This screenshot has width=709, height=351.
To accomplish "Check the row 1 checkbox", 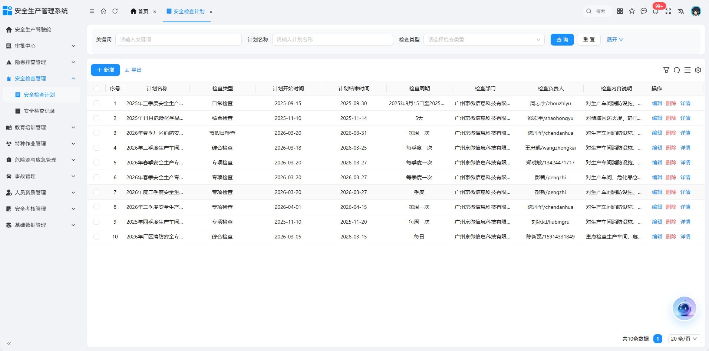I will 96,103.
